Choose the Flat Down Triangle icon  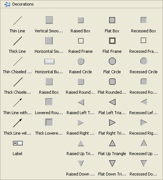point(112,163)
